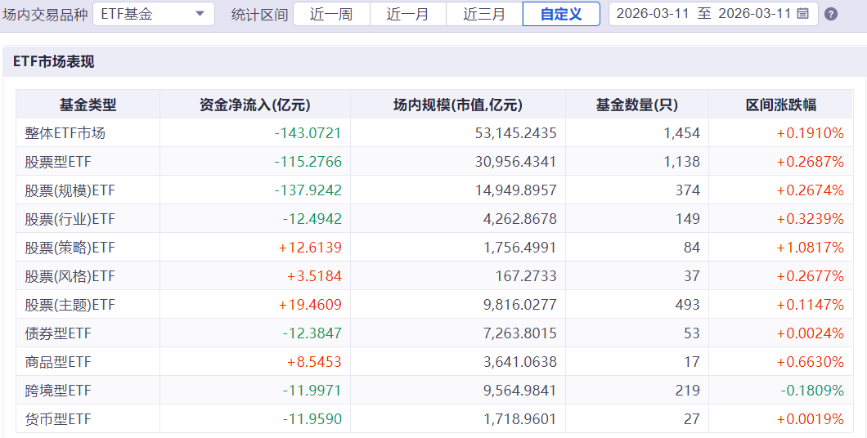Click the 股票(规模)ETF row label

coord(70,190)
